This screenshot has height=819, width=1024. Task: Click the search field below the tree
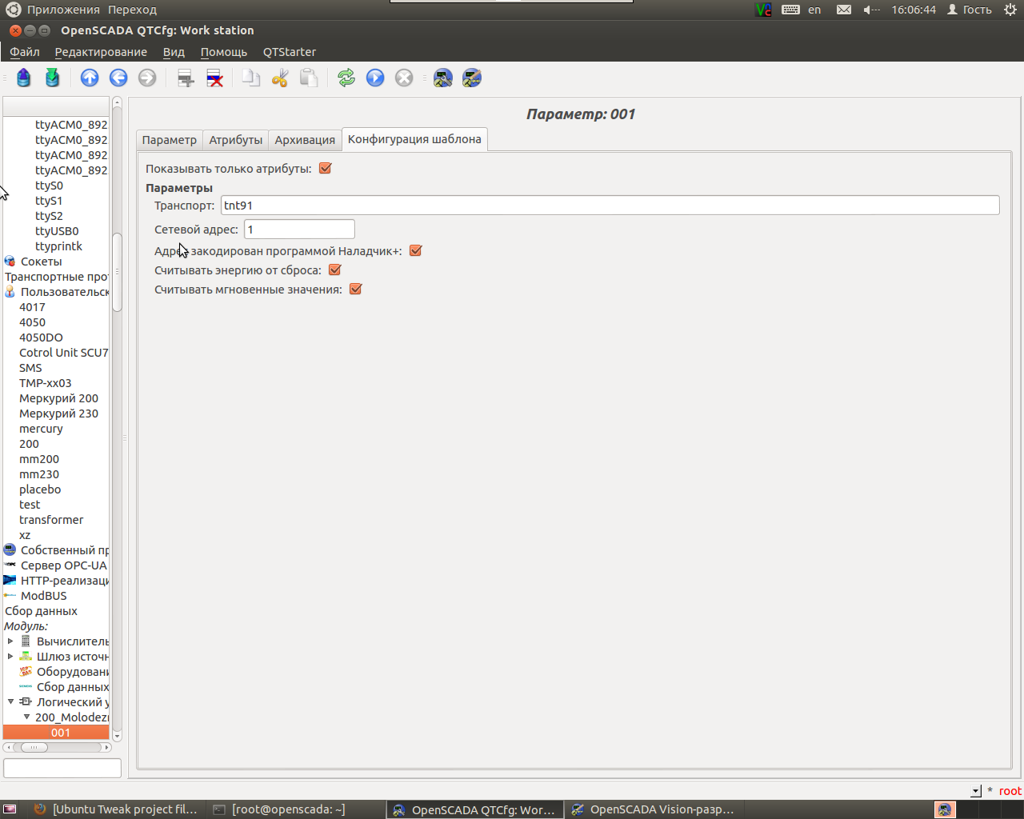pyautogui.click(x=62, y=768)
